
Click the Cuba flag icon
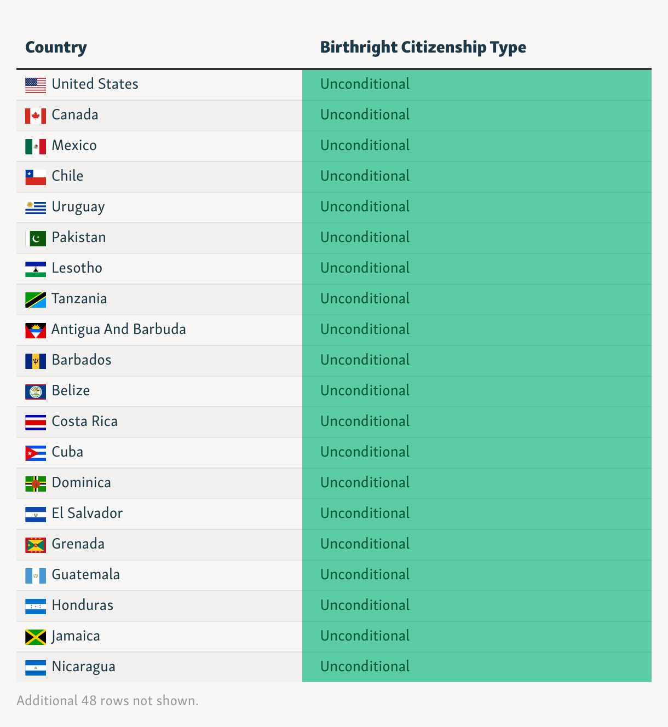click(x=36, y=453)
